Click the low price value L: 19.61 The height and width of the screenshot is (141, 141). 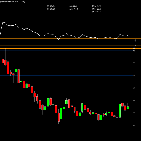74,9
